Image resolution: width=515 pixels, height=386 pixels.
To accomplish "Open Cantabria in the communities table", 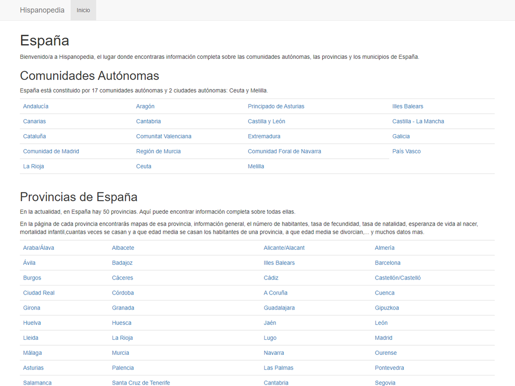I will 148,122.
